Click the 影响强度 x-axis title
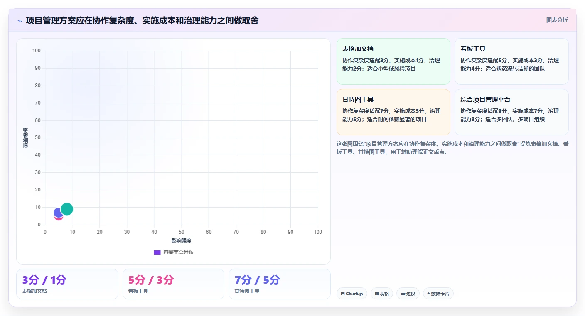585x316 pixels. 182,241
